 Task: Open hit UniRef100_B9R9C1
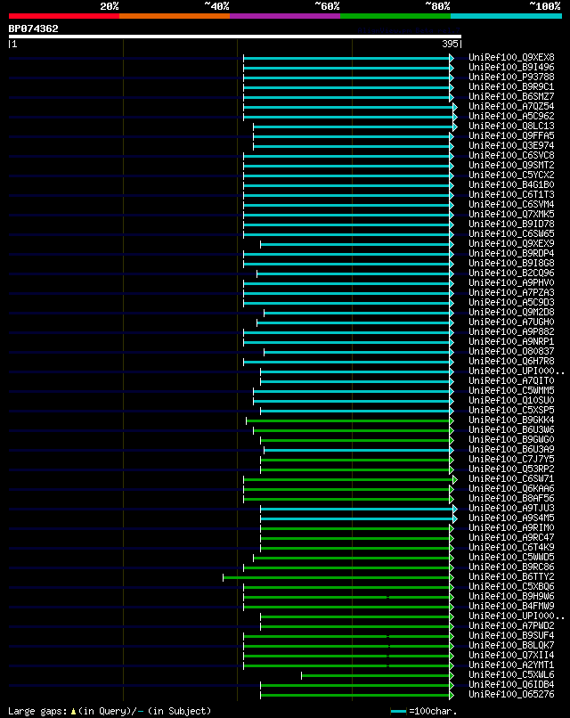pos(511,87)
